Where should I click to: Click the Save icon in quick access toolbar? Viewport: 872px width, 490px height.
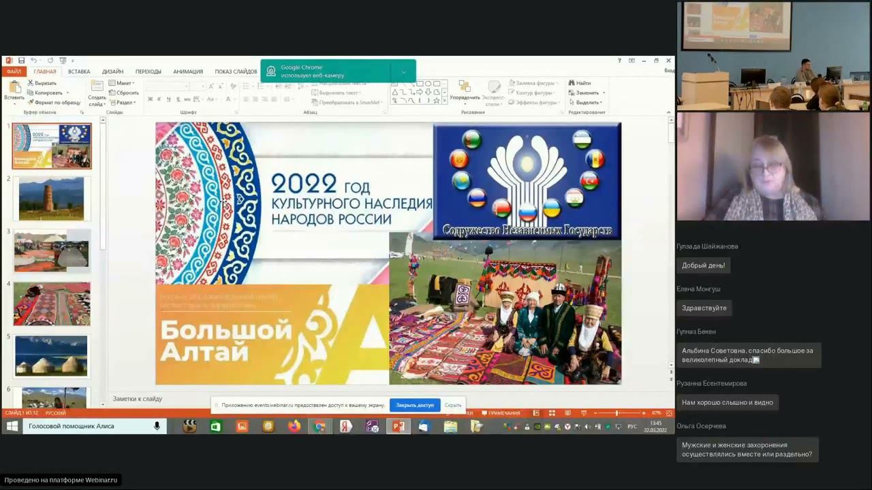[x=21, y=61]
